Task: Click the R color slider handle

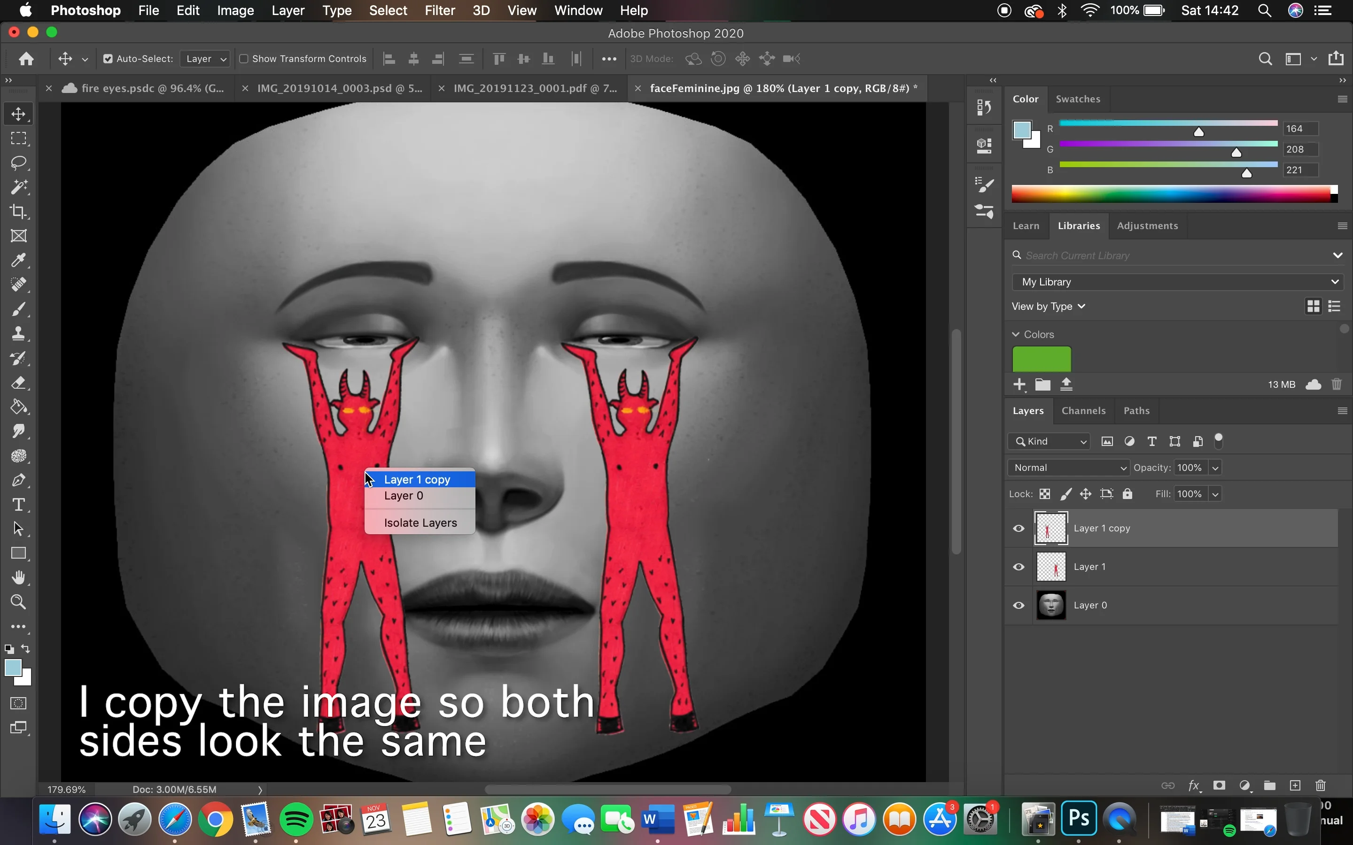Action: 1199,132
